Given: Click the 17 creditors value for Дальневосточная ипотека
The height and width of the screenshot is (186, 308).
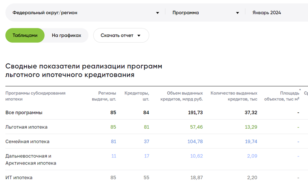Looking at the screenshot, I should click(147, 156).
